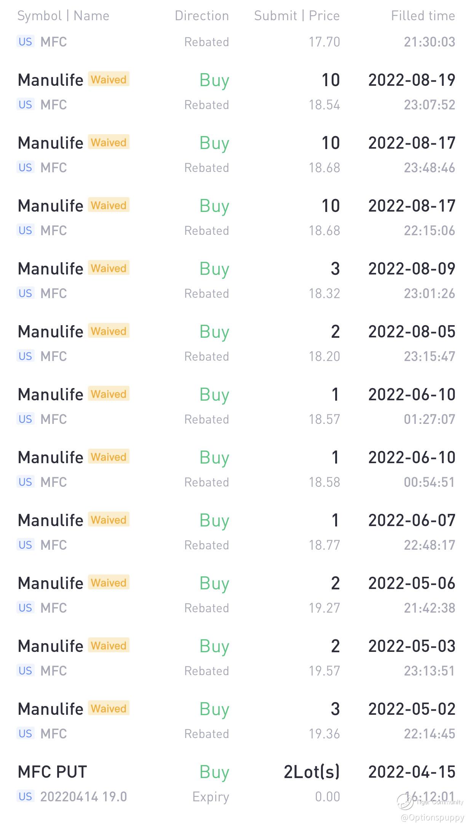Click the Waived badge on the 2022-08-19 order
The image size is (473, 828).
109,79
